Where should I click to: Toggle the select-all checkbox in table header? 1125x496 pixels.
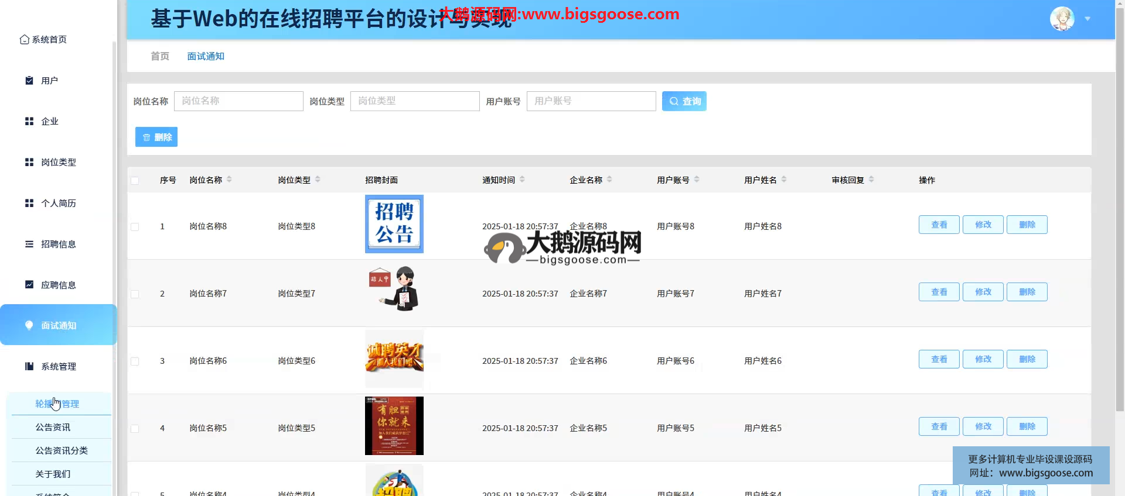point(135,181)
